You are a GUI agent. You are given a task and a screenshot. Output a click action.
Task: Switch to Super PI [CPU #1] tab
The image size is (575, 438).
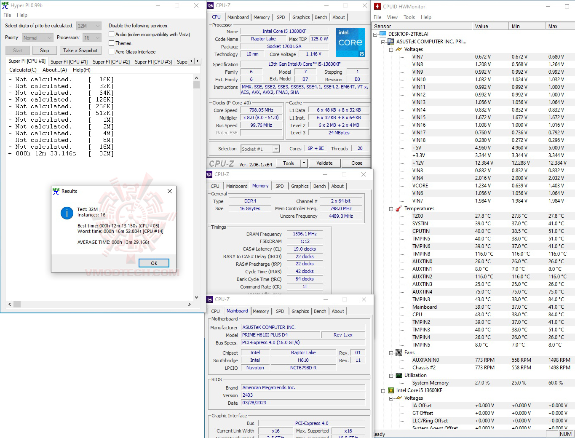69,62
